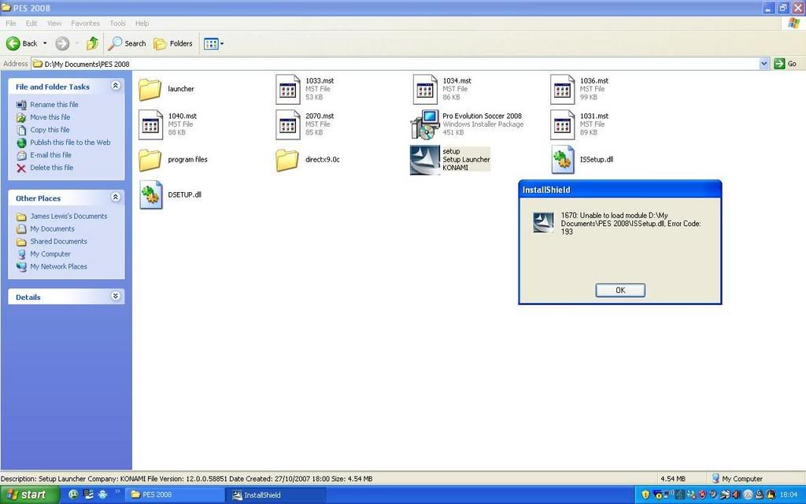
Task: Select the ISSetup.dll file icon
Action: 562,160
